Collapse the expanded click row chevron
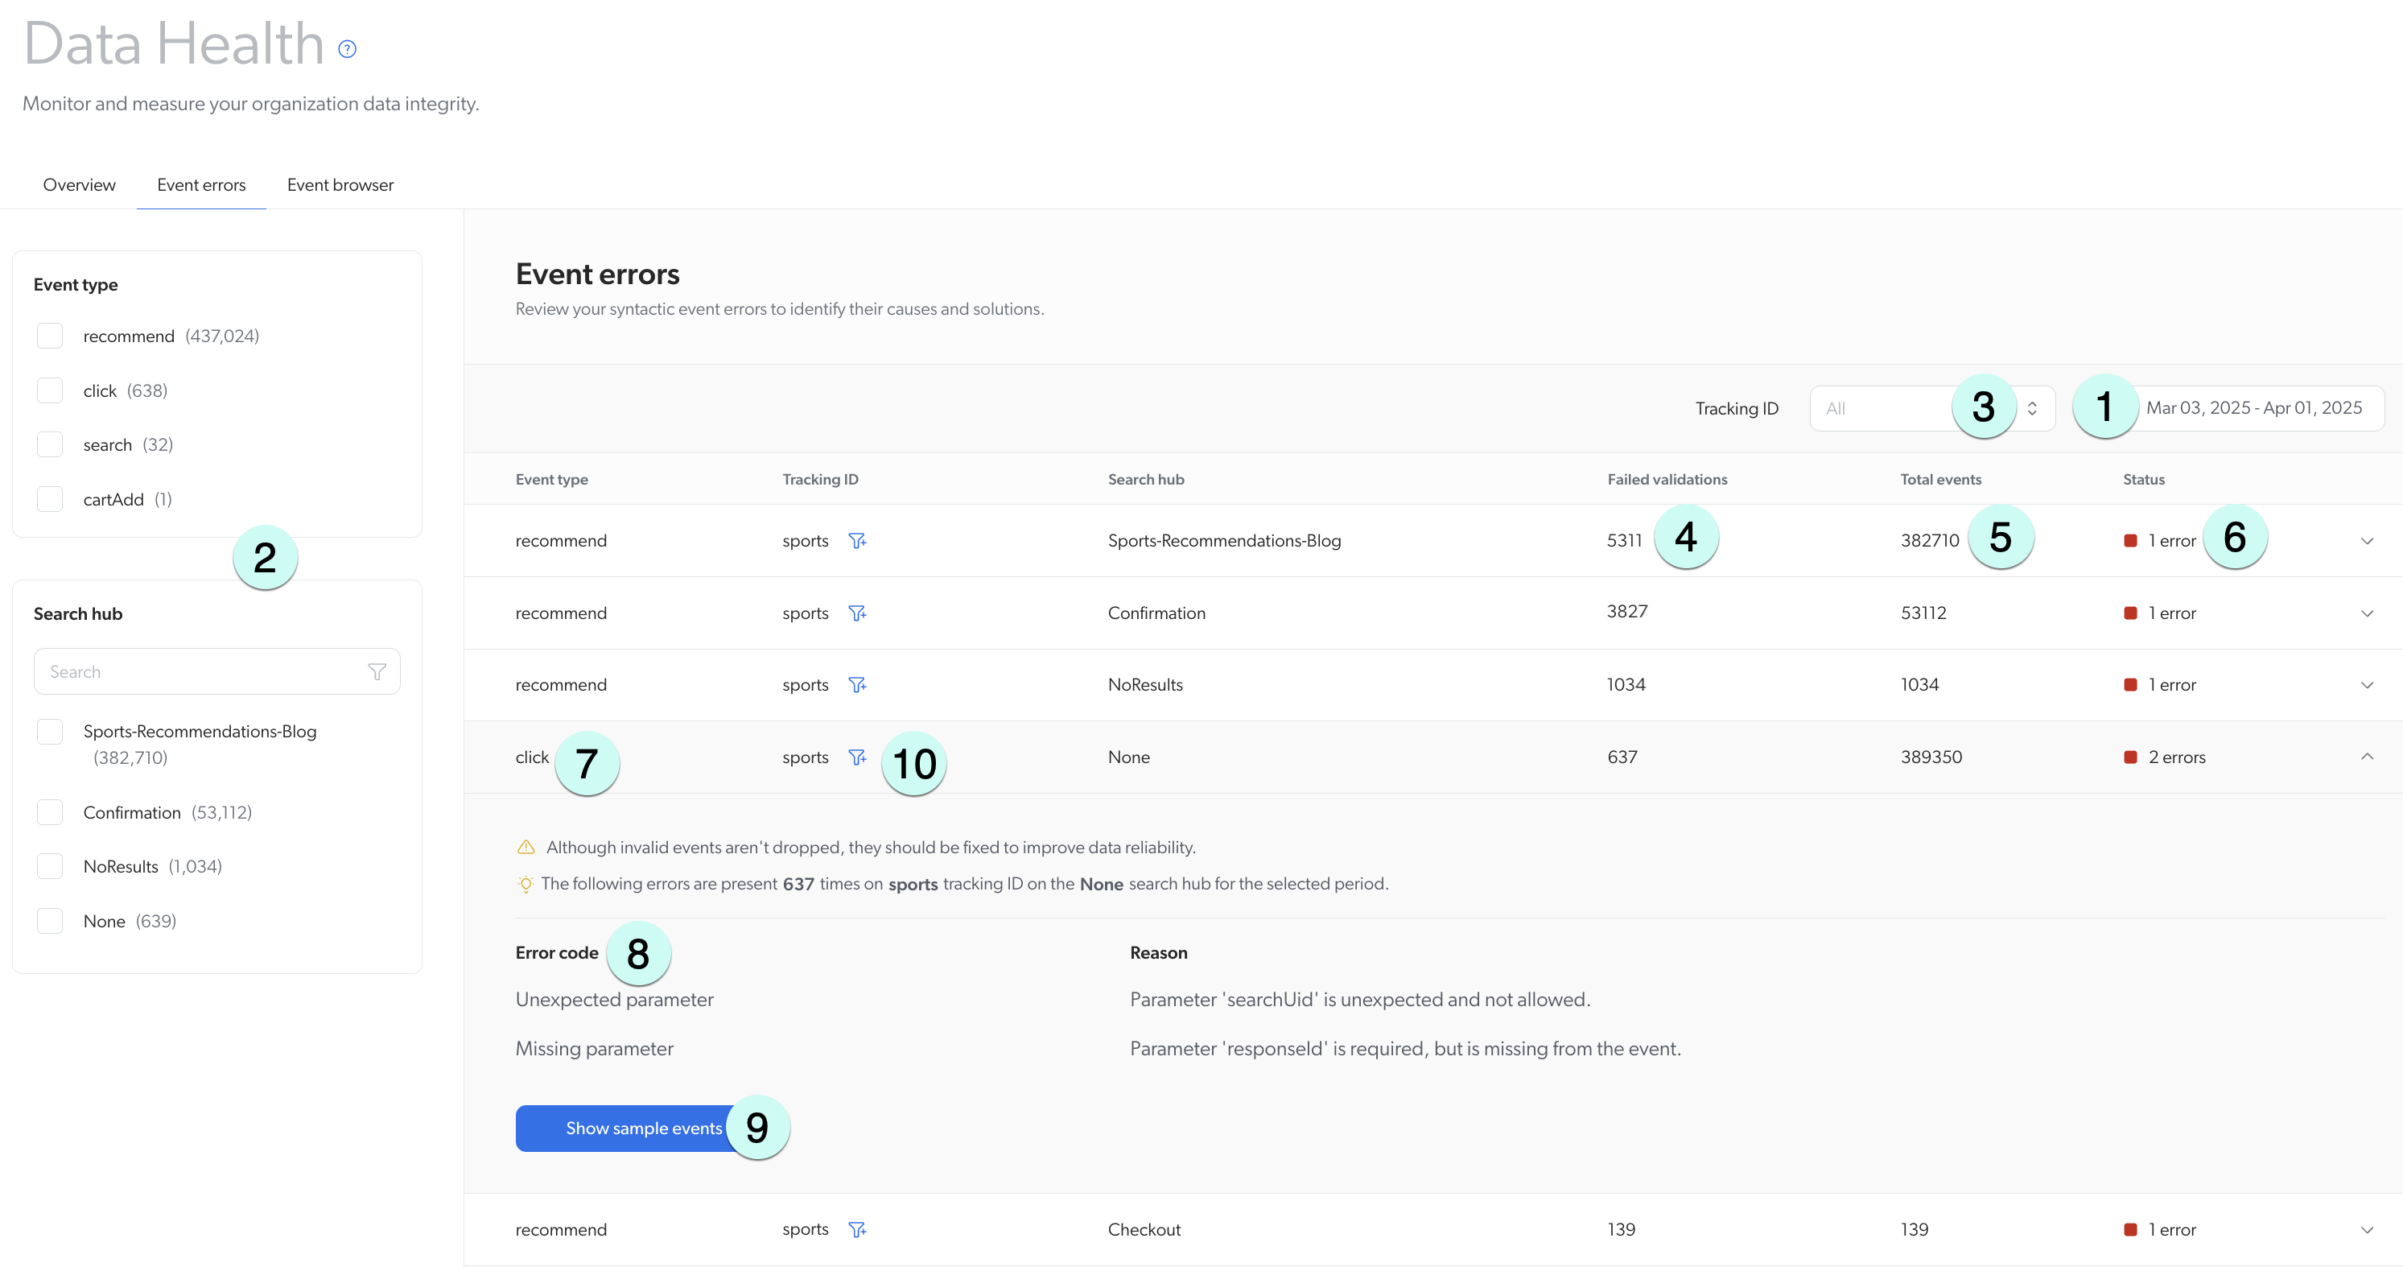Image resolution: width=2403 pixels, height=1267 pixels. point(2367,757)
